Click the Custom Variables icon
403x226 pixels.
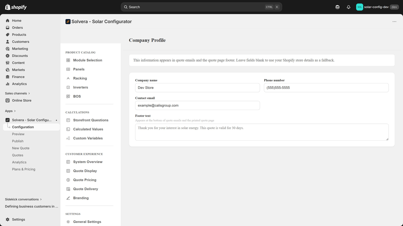68,138
